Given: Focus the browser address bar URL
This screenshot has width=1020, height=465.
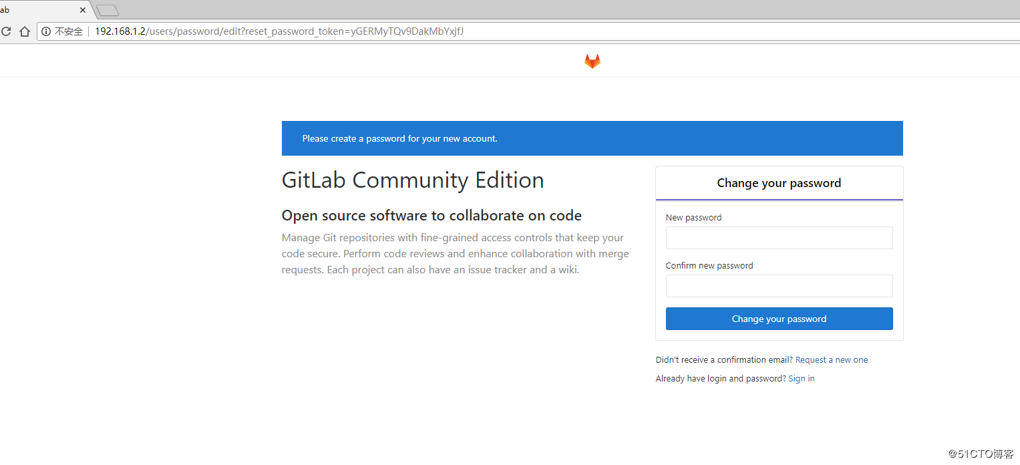Looking at the screenshot, I should pos(279,31).
